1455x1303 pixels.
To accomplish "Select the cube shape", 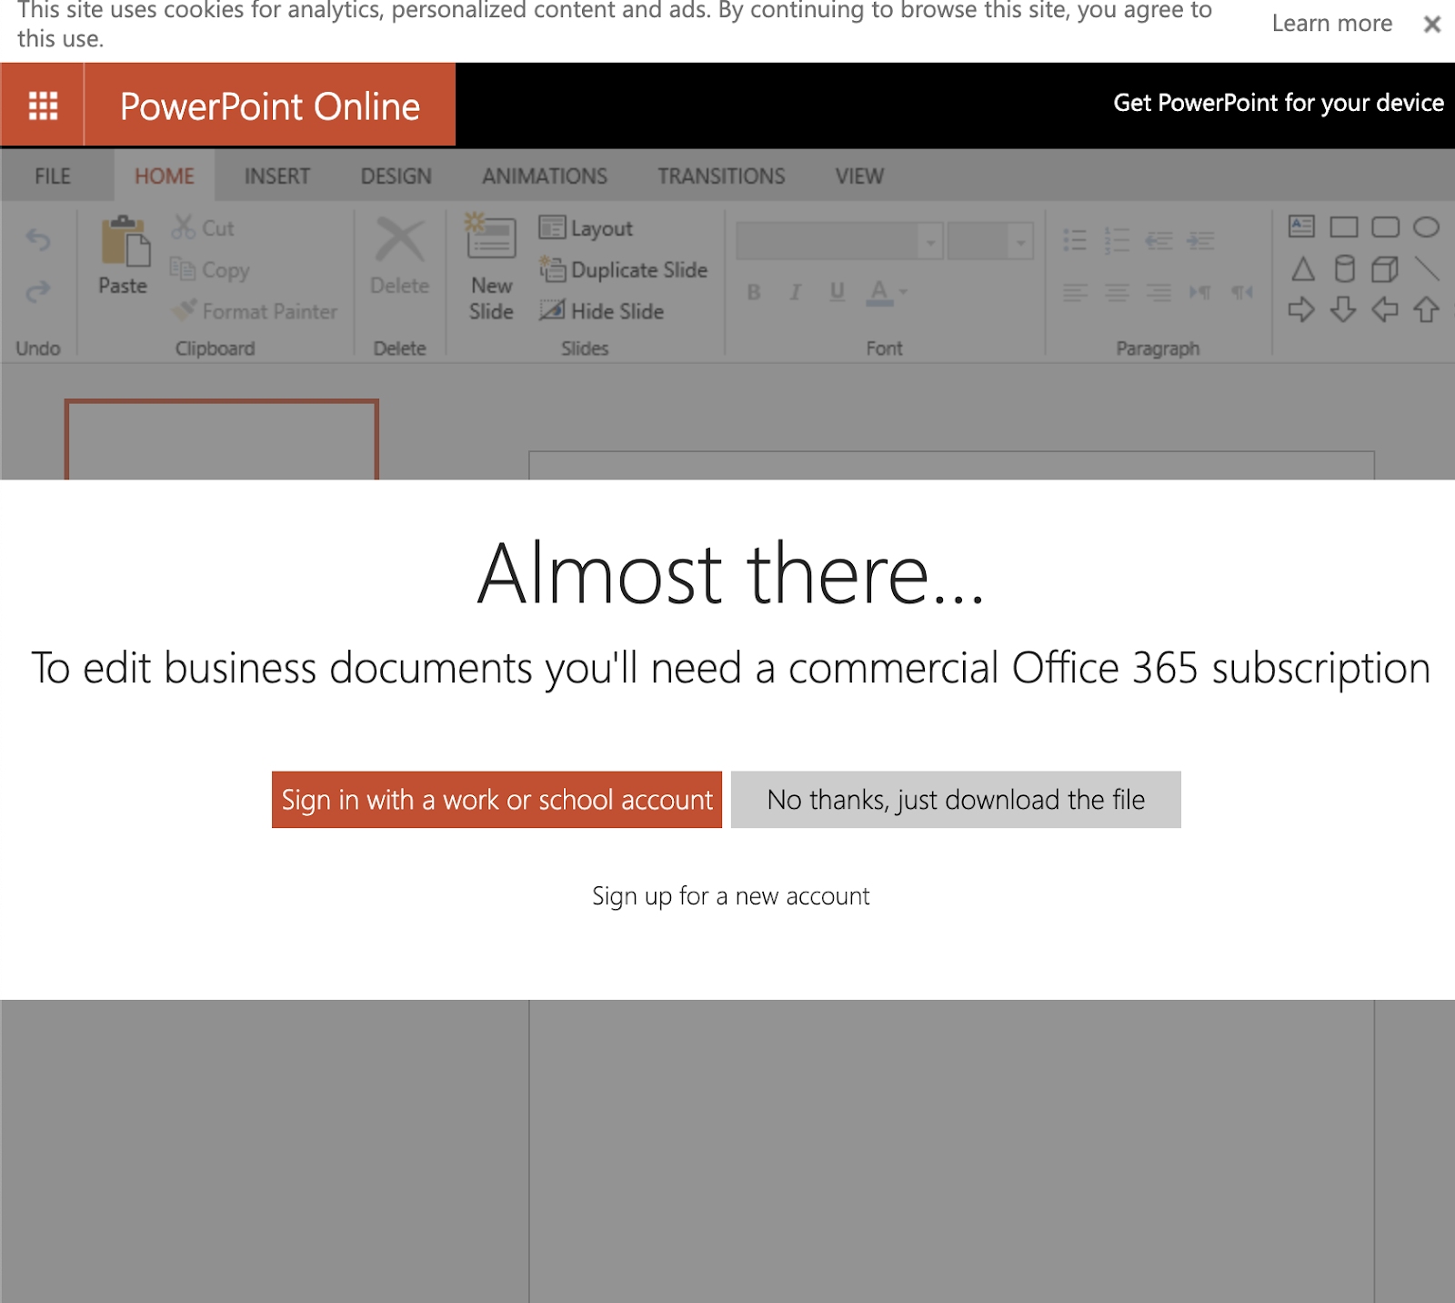I will point(1385,268).
